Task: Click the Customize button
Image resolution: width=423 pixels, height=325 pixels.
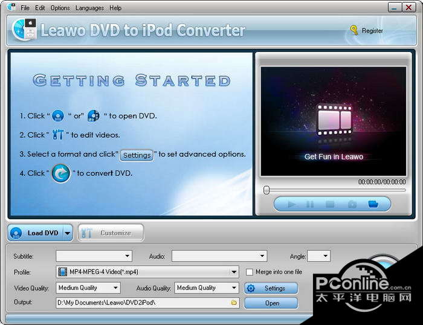Action: (111, 233)
